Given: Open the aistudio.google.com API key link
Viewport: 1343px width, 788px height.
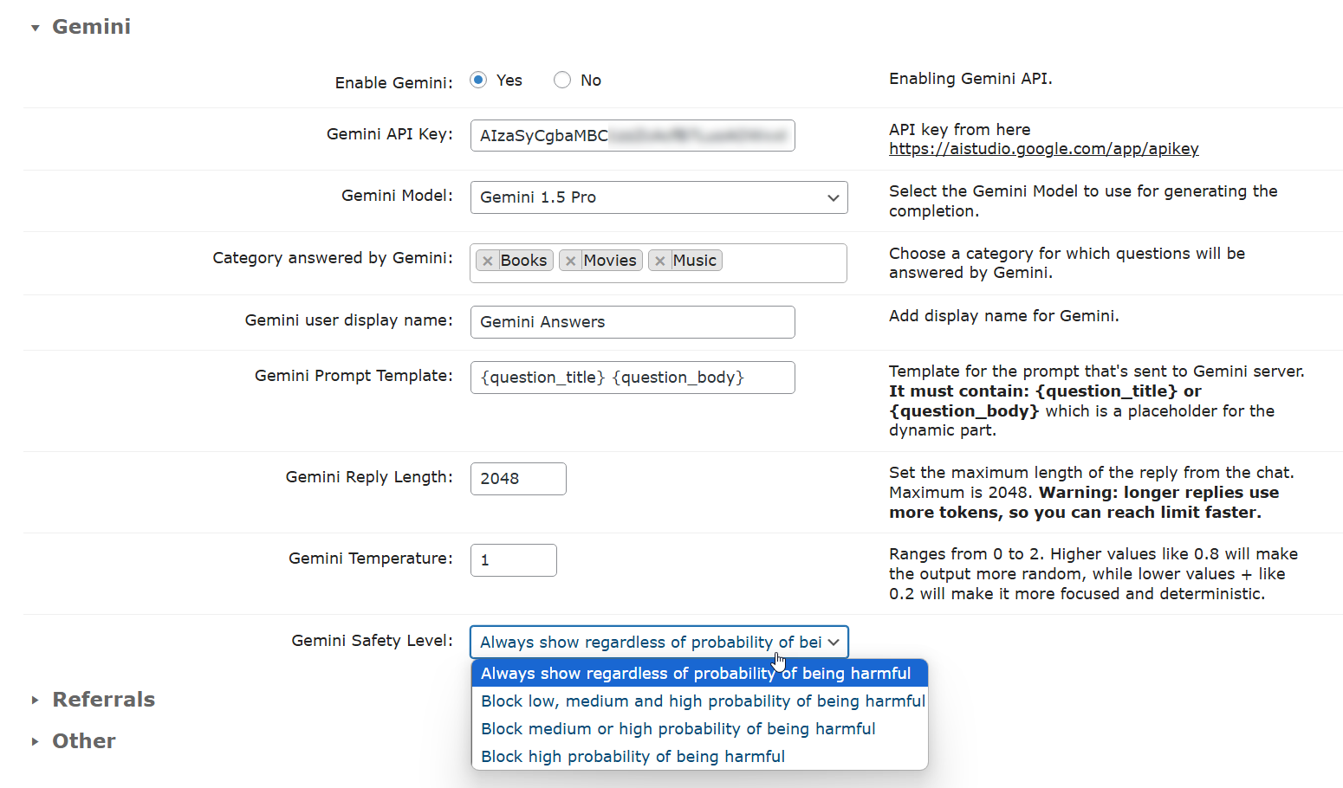Looking at the screenshot, I should [1043, 149].
